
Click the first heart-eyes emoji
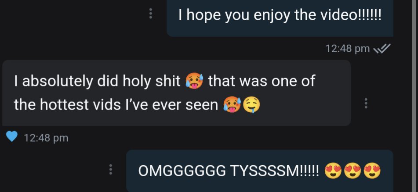click(x=333, y=171)
